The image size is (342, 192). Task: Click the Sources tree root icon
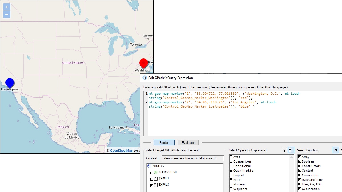(x=149, y=166)
